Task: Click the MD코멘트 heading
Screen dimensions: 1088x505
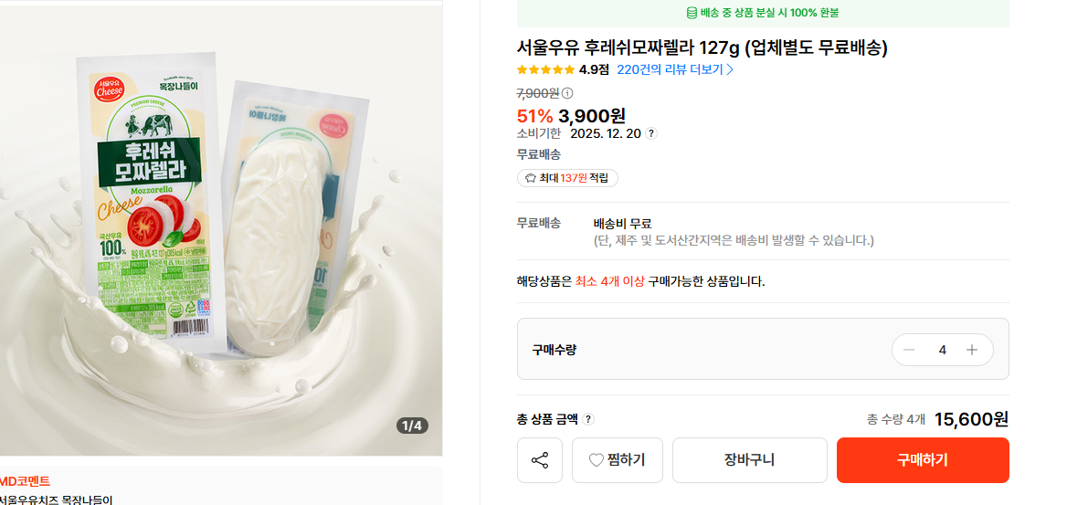Action: pos(25,481)
